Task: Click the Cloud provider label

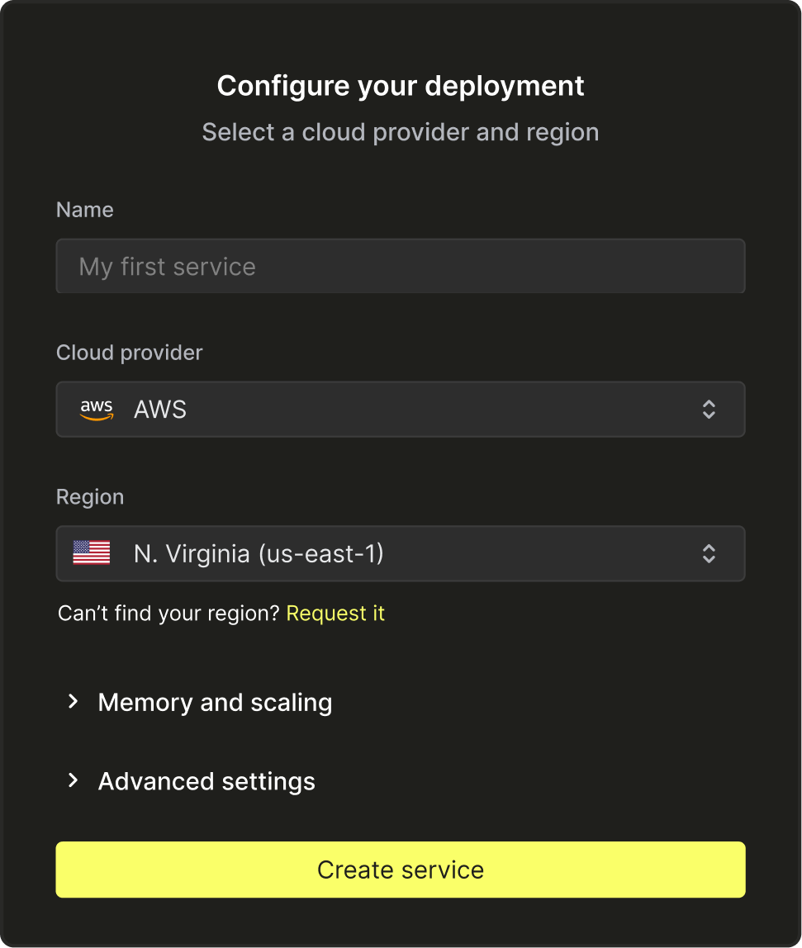Action: click(x=129, y=353)
